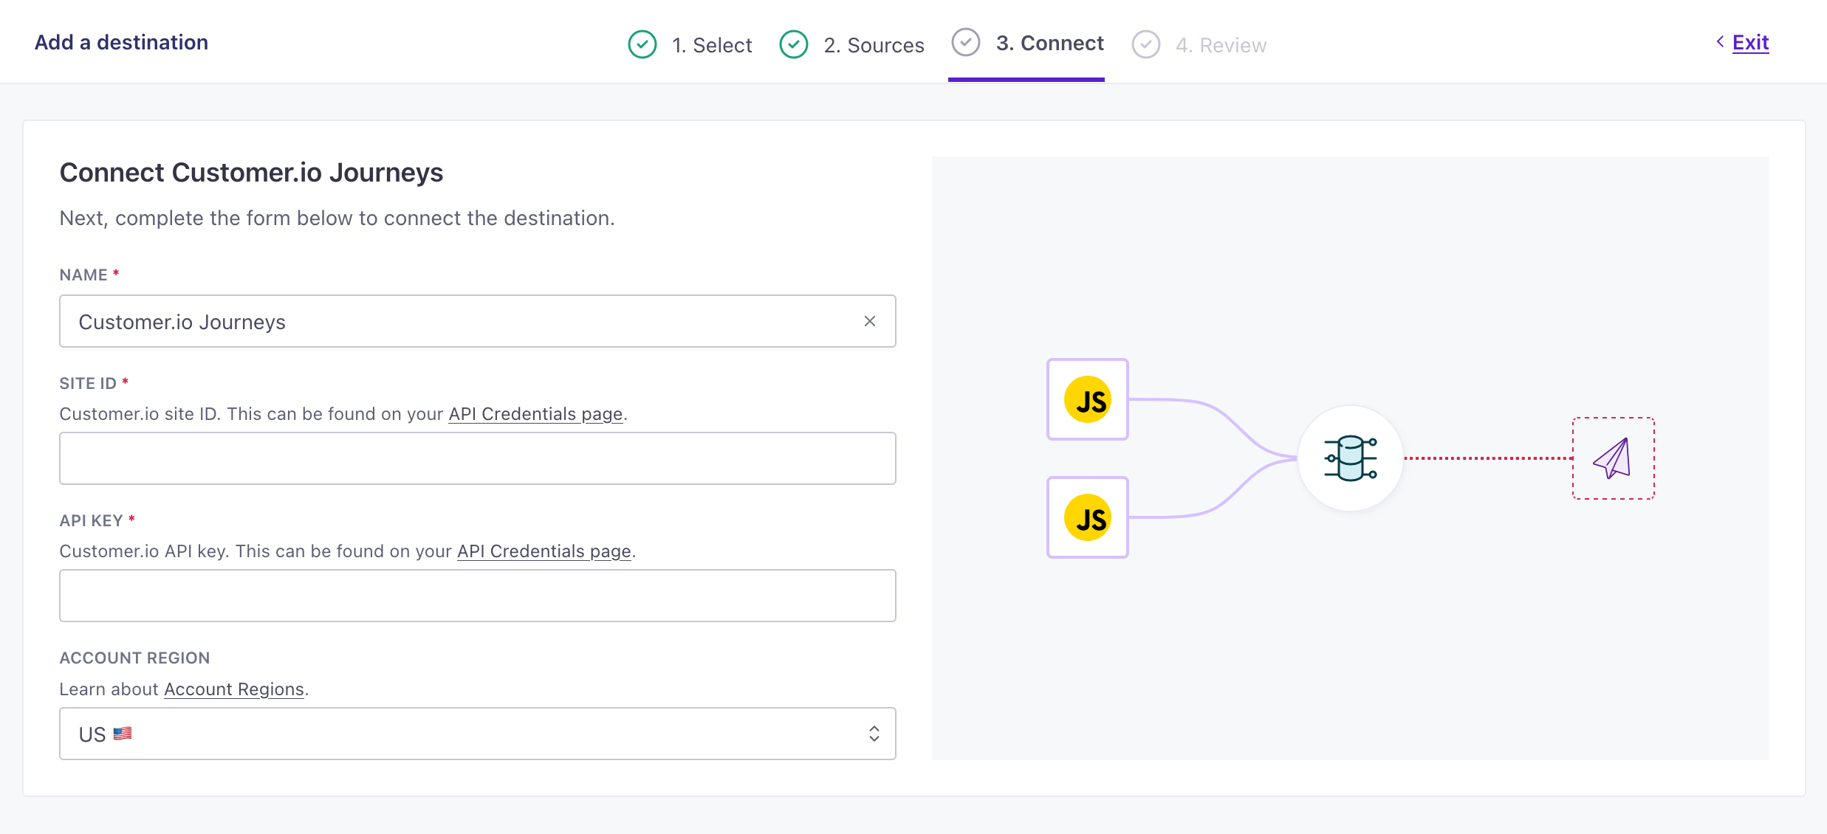
Task: Click the bottom JavaScript source icon
Action: [x=1087, y=517]
